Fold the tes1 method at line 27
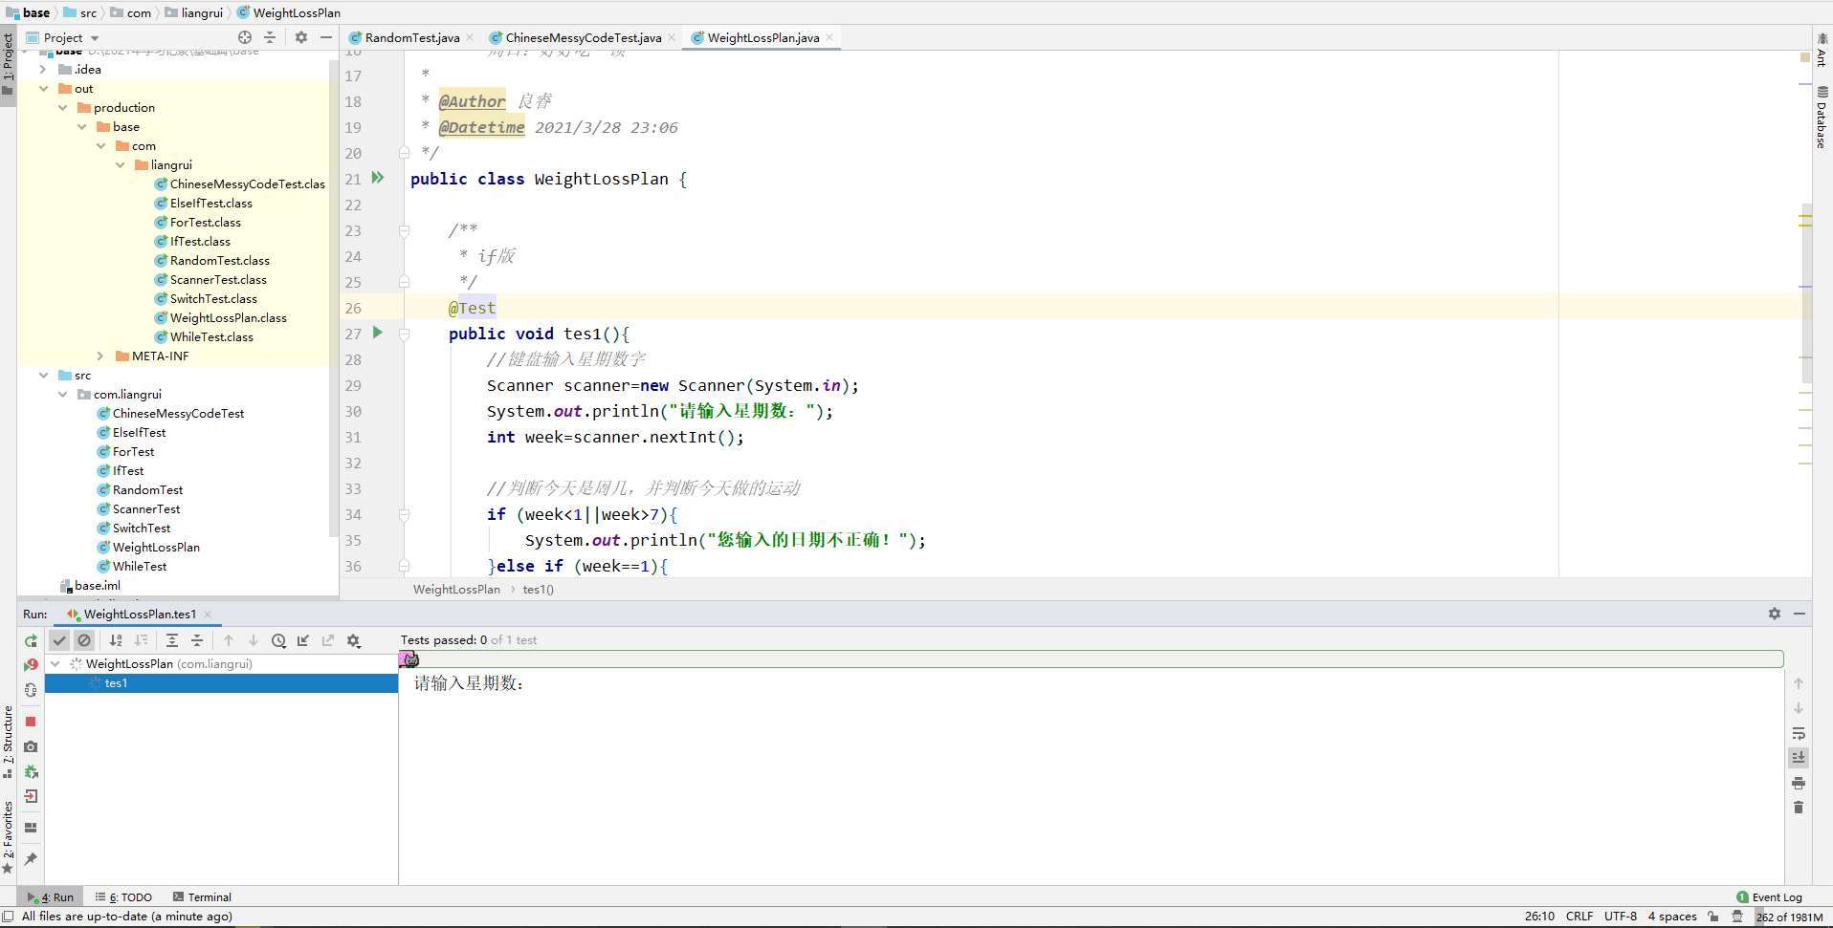Viewport: 1833px width, 928px height. point(404,335)
